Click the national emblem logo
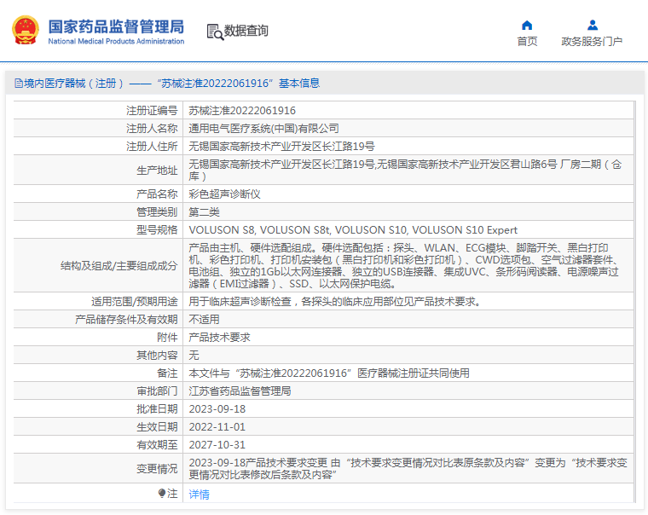This screenshot has height=515, width=648. 26,30
